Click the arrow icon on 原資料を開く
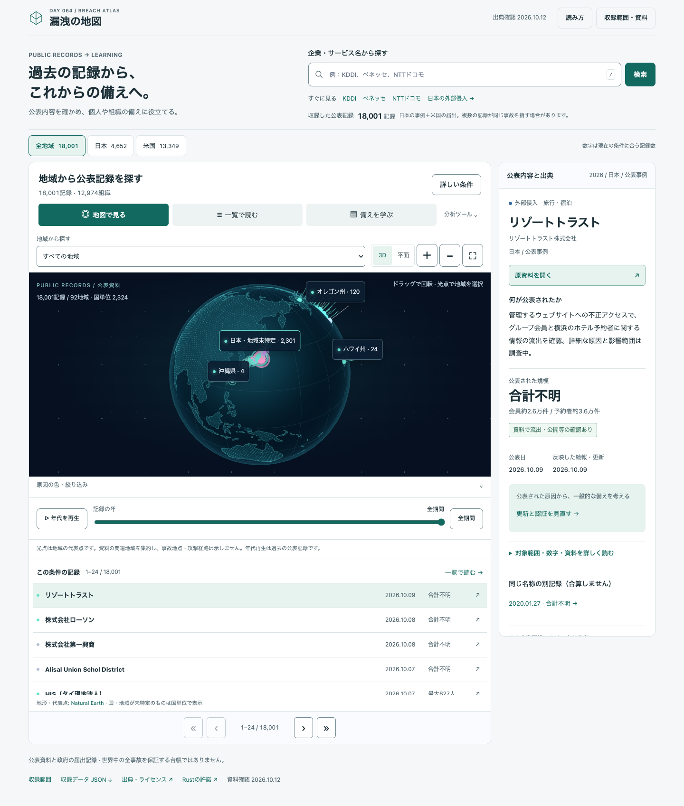The width and height of the screenshot is (684, 806). tap(636, 275)
